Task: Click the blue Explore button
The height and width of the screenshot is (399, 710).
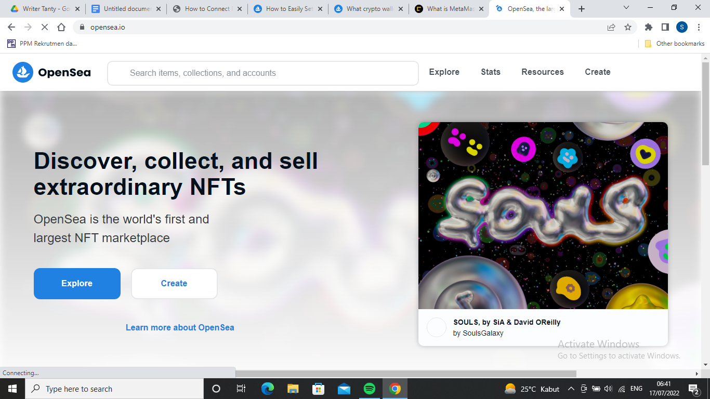Action: (77, 284)
